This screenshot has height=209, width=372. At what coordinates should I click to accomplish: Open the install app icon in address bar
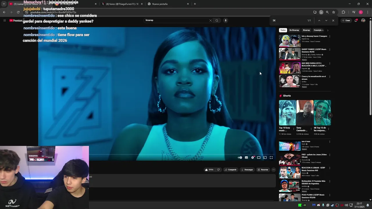[x=315, y=12]
